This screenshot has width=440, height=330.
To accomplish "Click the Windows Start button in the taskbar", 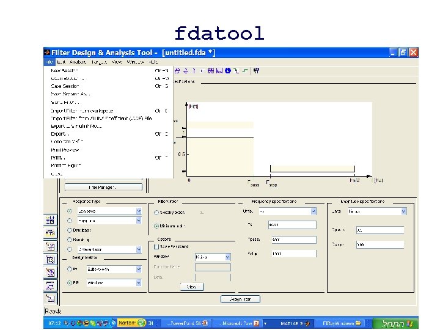I will [x=395, y=323].
